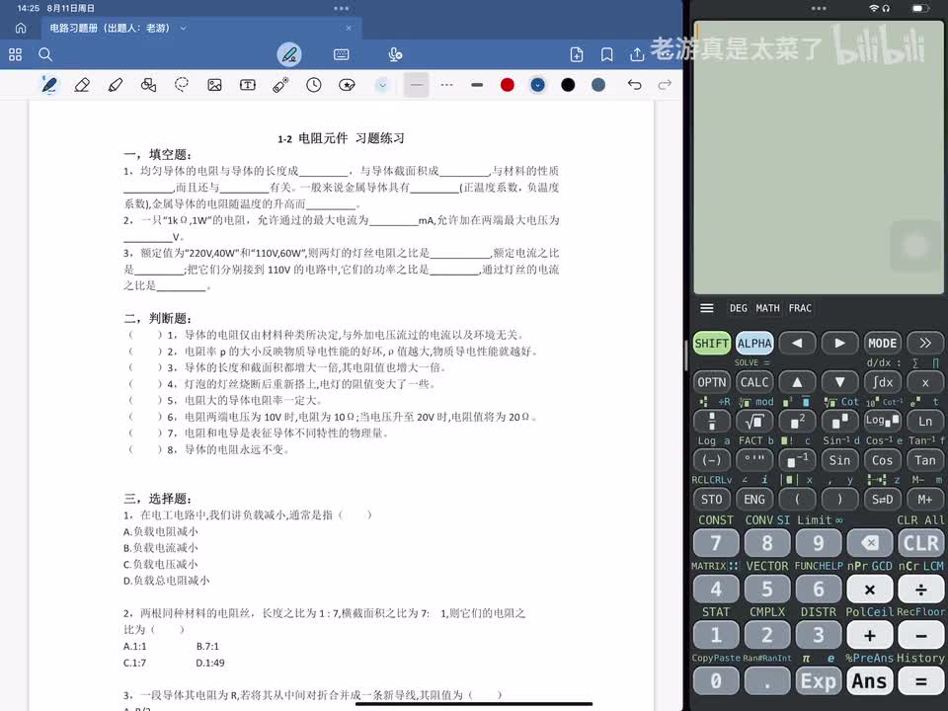
Task: Expand the pen style dropdown
Action: pyautogui.click(x=382, y=85)
